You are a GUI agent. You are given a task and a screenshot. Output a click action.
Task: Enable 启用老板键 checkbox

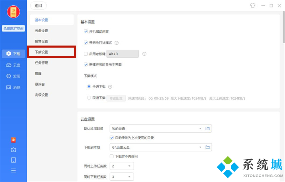(86, 54)
